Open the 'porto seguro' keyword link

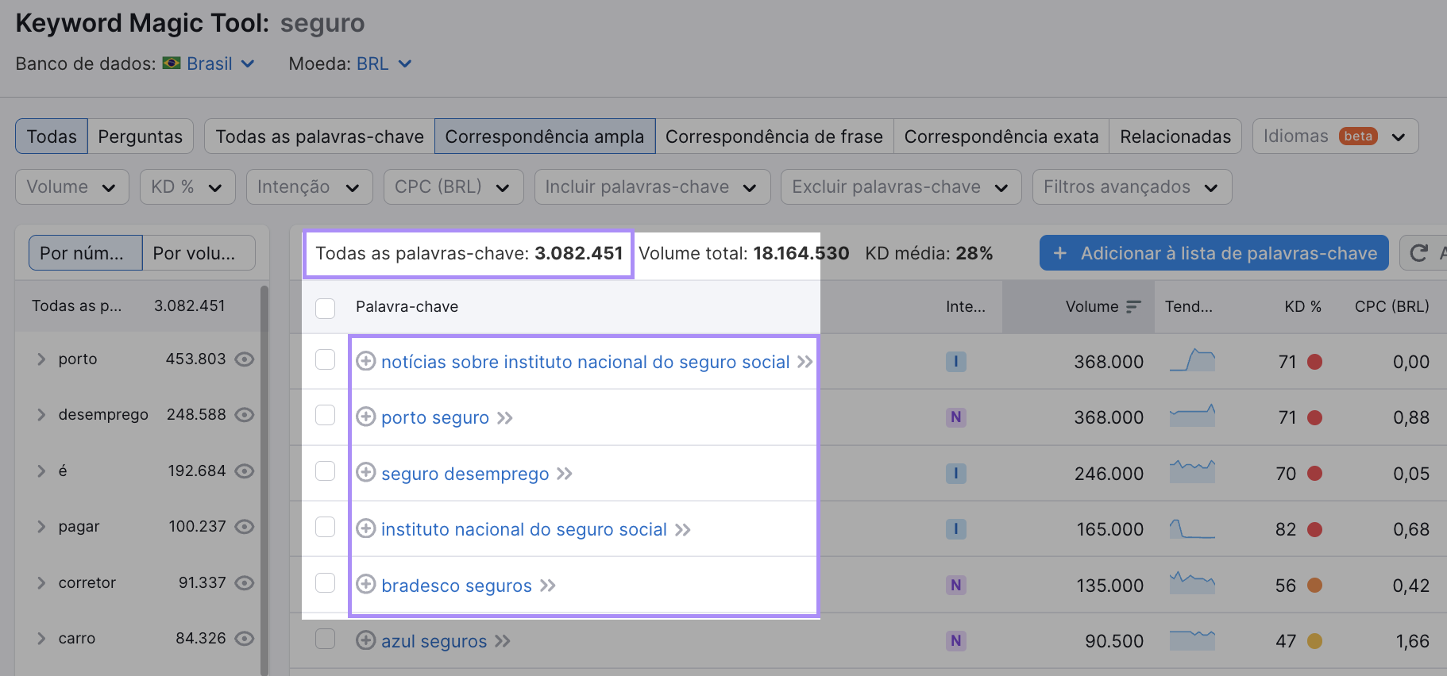(x=435, y=417)
